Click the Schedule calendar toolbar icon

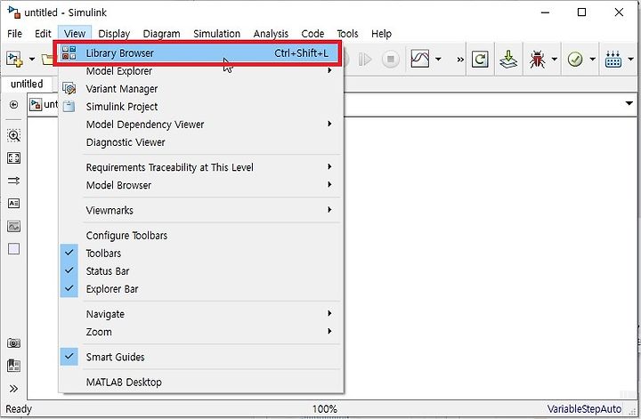[613, 60]
